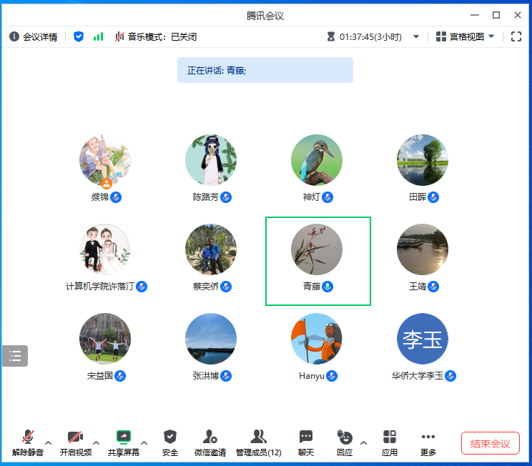Click muted mic icon next to 神灯
The width and height of the screenshot is (532, 466).
pos(327,197)
